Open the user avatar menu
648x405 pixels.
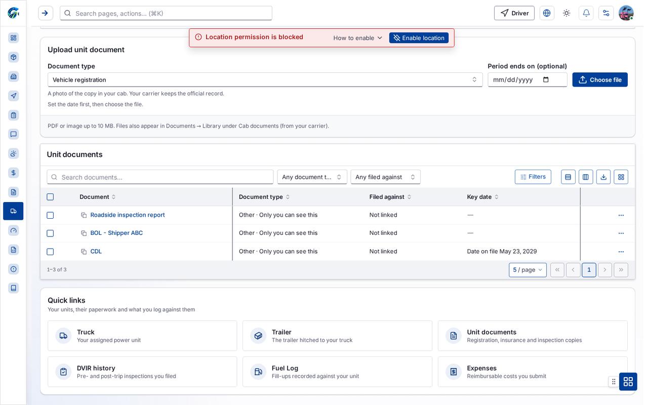click(x=626, y=13)
